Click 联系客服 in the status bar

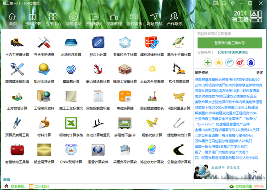[x=17, y=186]
